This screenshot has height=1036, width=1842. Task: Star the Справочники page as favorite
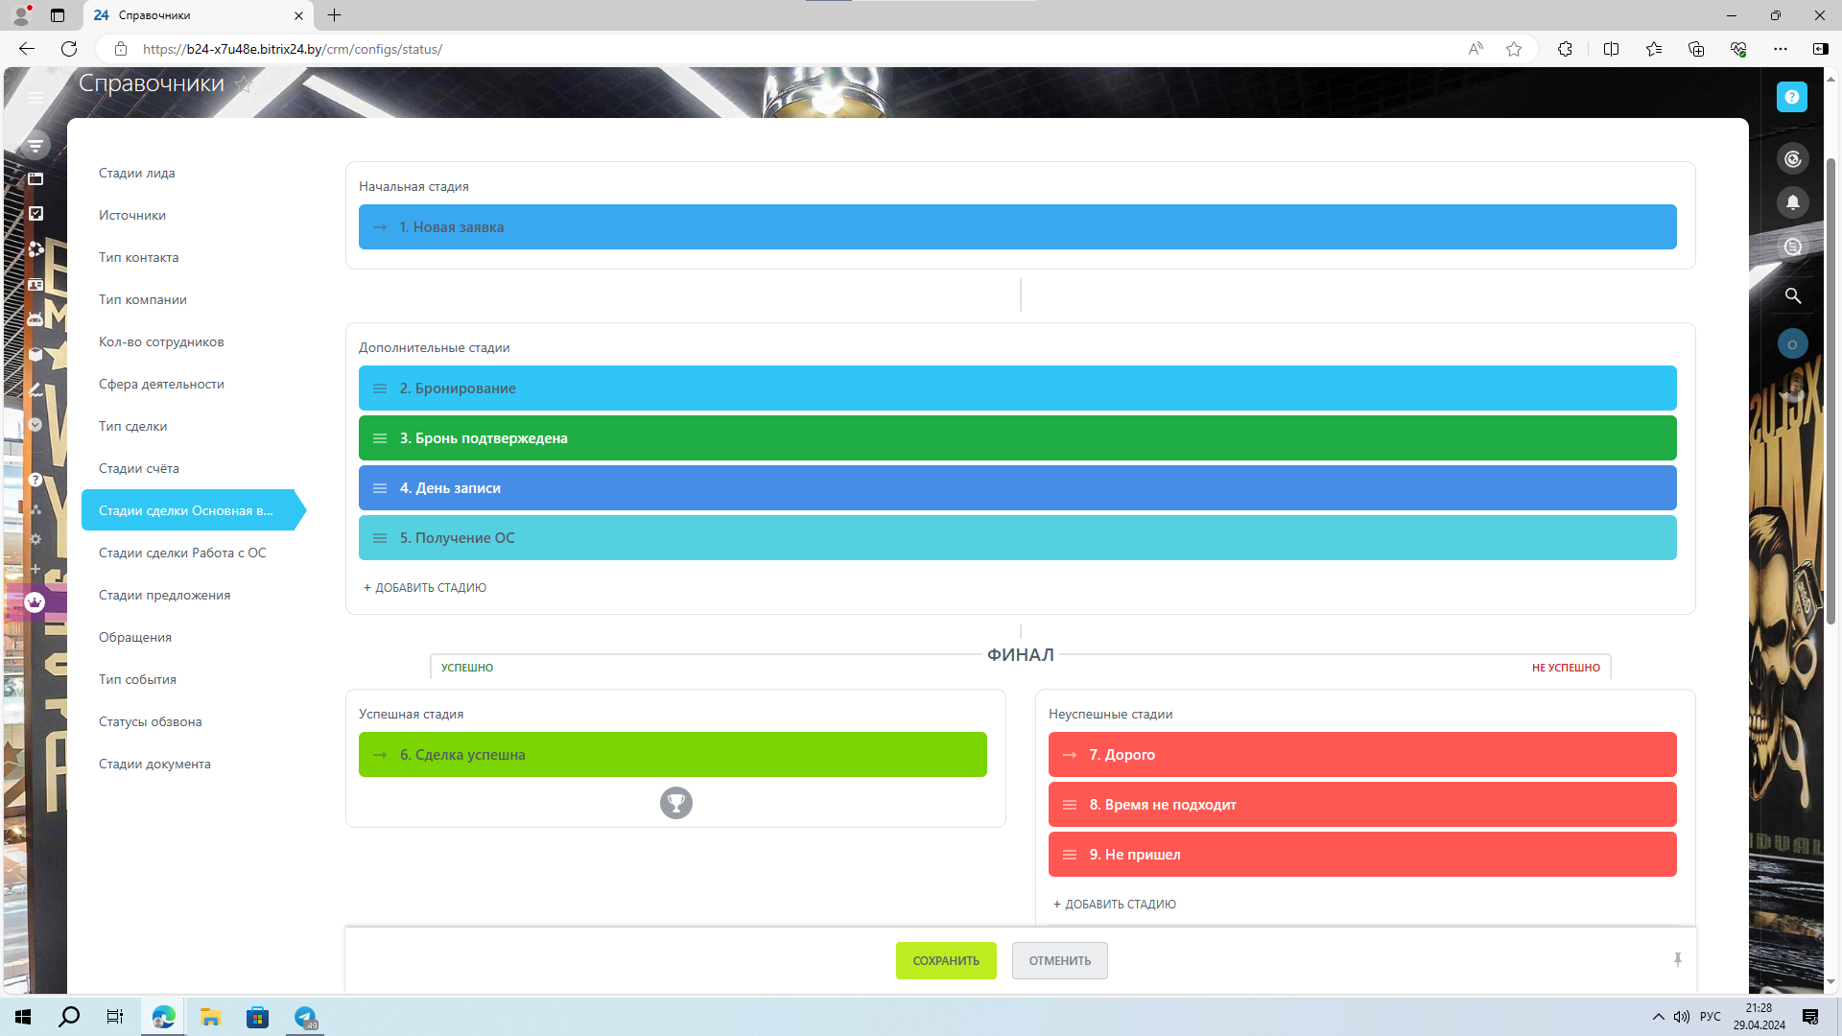point(245,84)
